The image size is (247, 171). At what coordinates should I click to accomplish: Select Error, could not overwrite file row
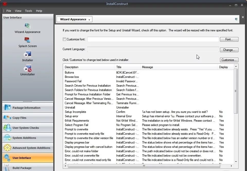tap(148, 156)
